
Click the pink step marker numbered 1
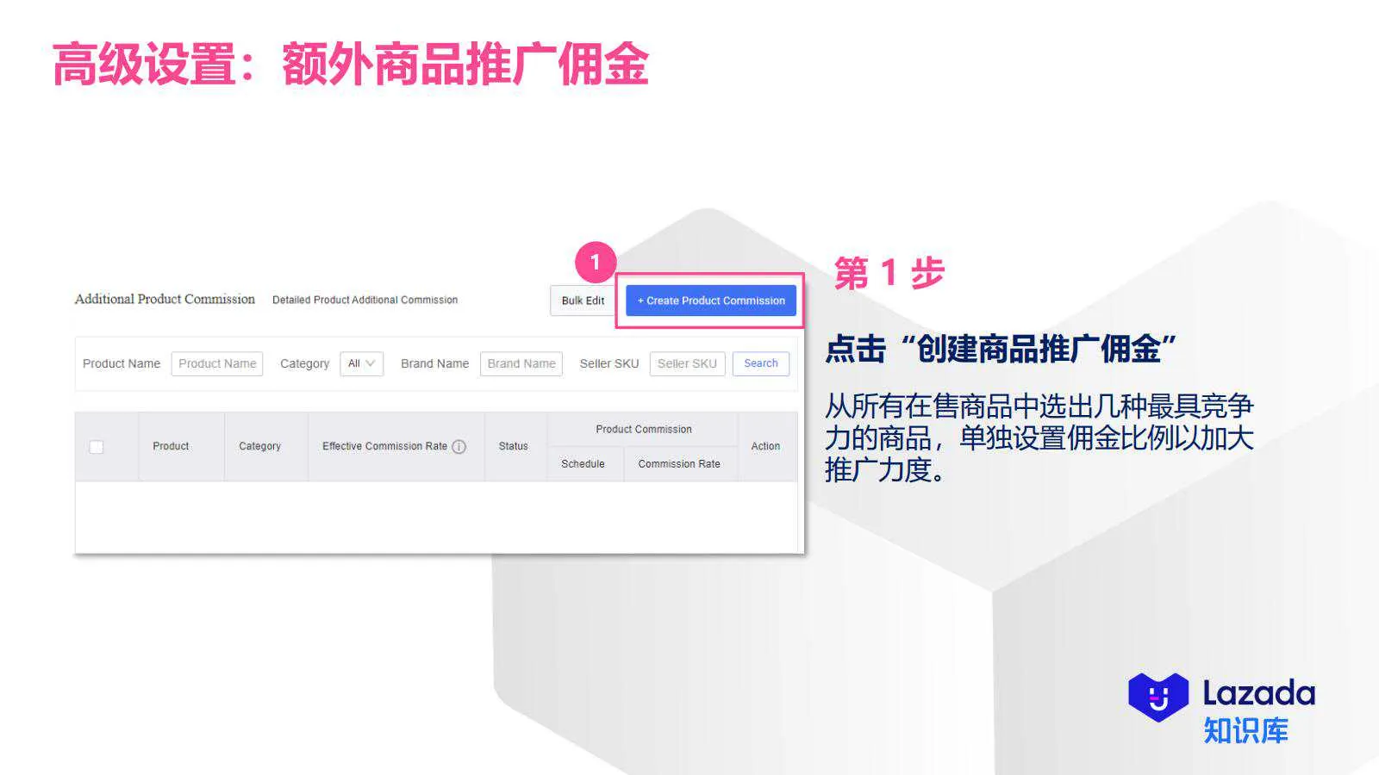(x=595, y=260)
